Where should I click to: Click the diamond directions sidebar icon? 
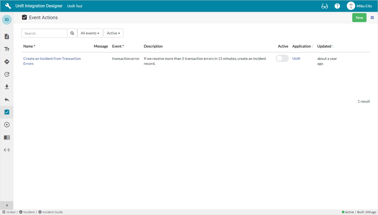(7, 62)
